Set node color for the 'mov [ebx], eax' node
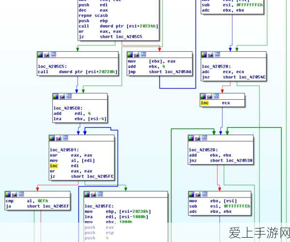Screen dimensions: 290x242 pyautogui.click(x=130, y=55)
